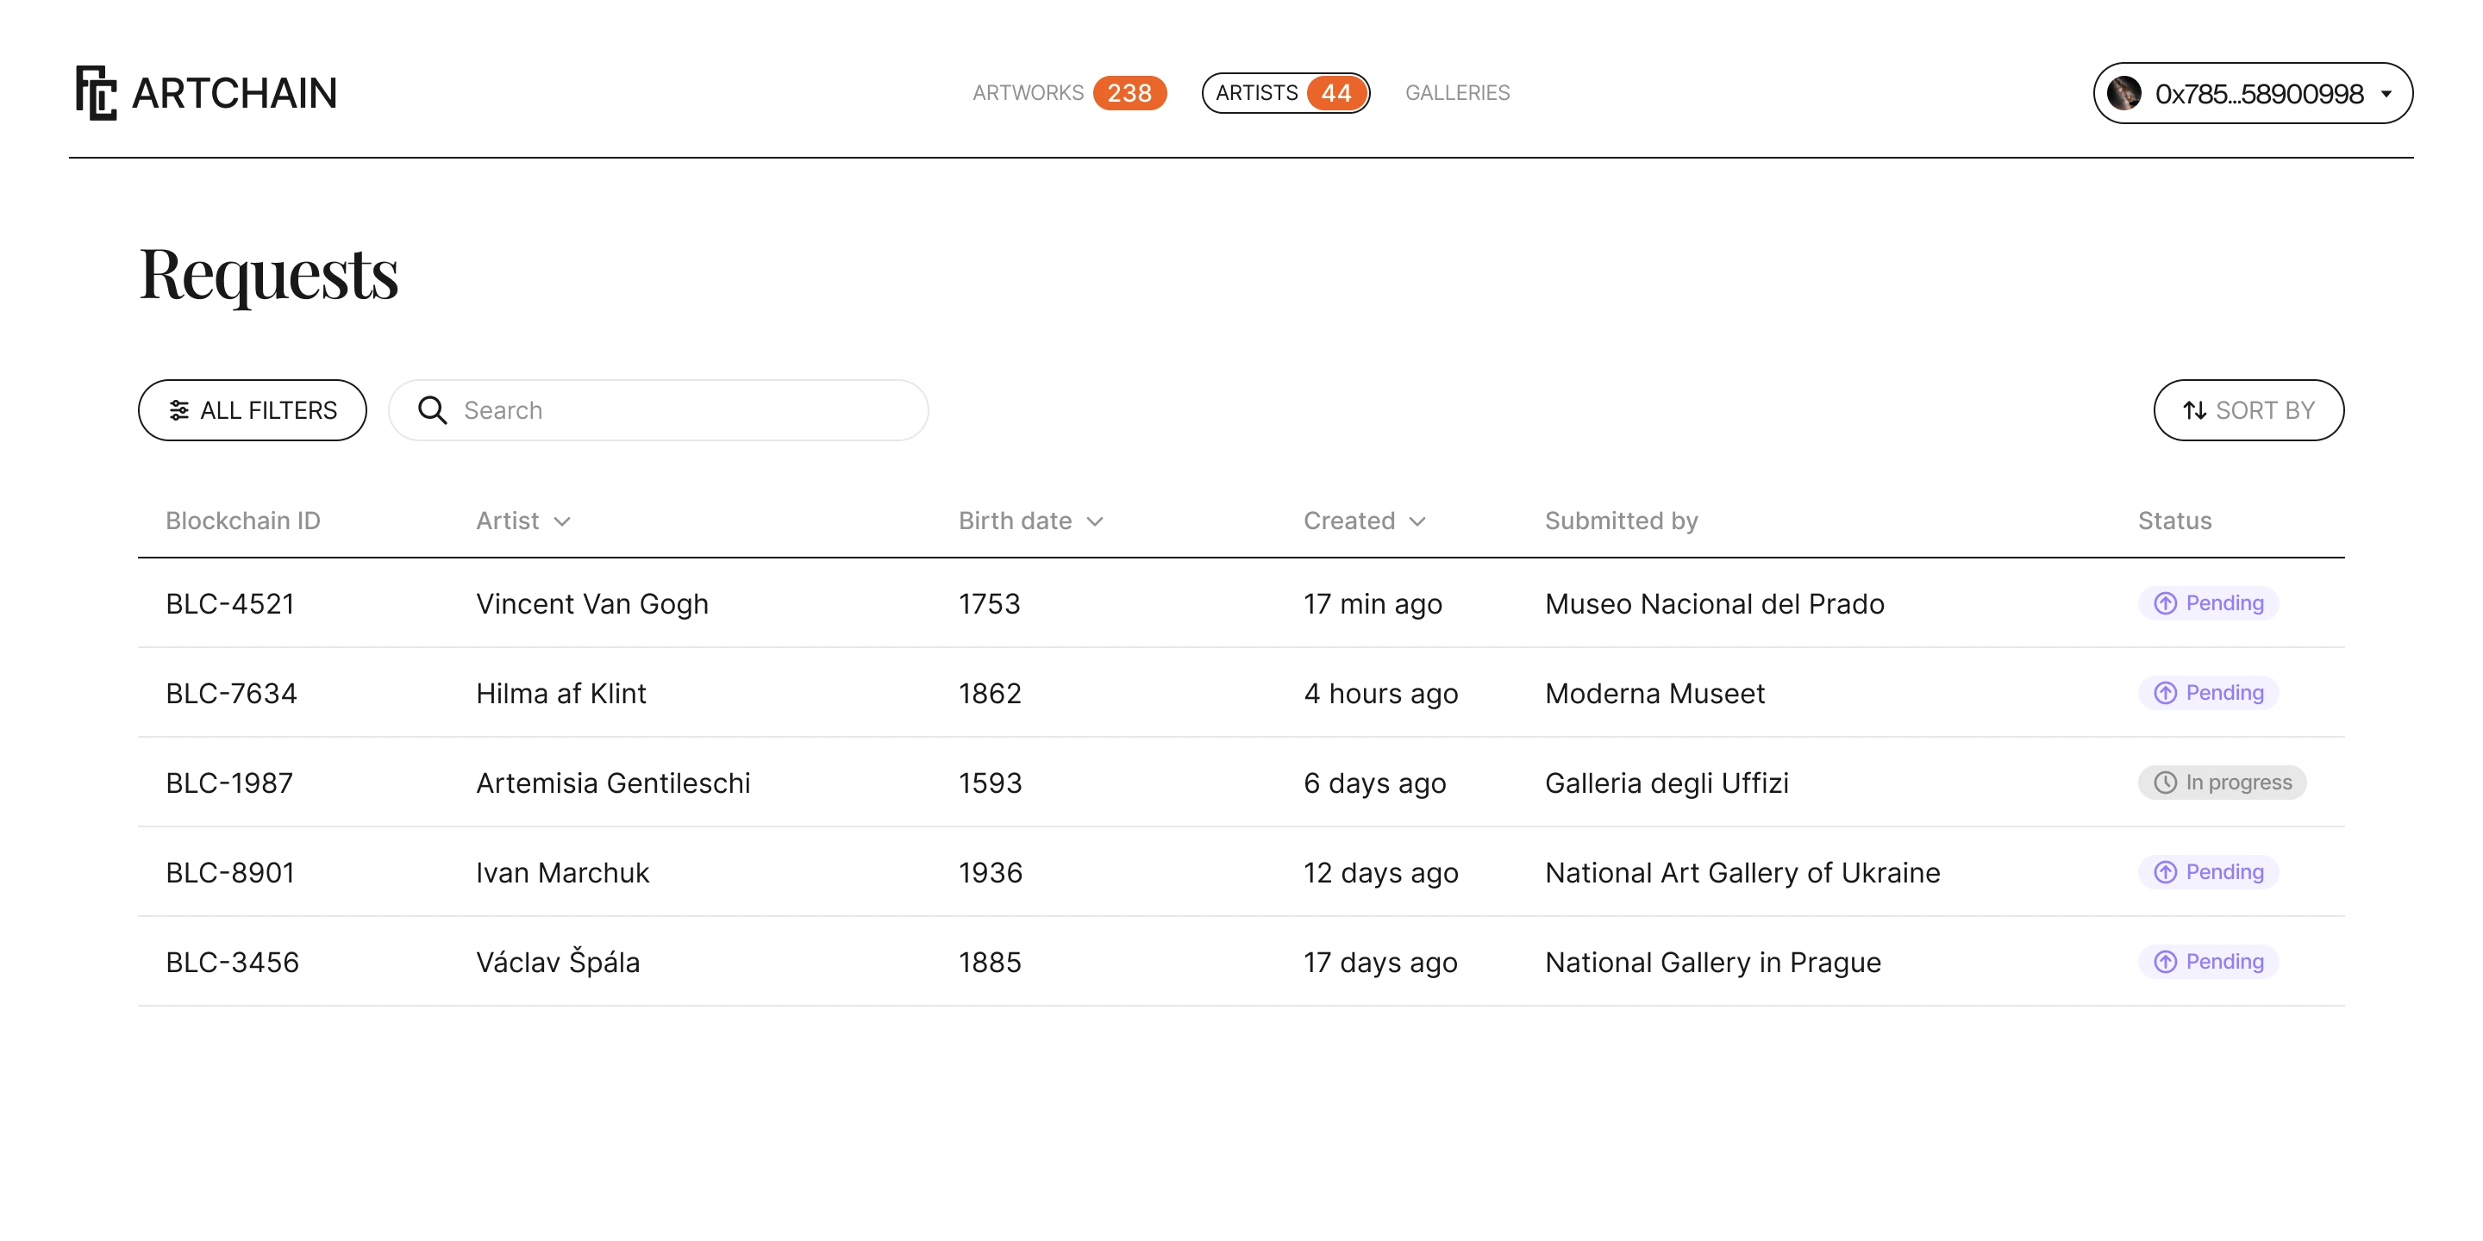Sort by Birth date column chevron
Viewport: 2483px width, 1241px height.
(x=1095, y=521)
